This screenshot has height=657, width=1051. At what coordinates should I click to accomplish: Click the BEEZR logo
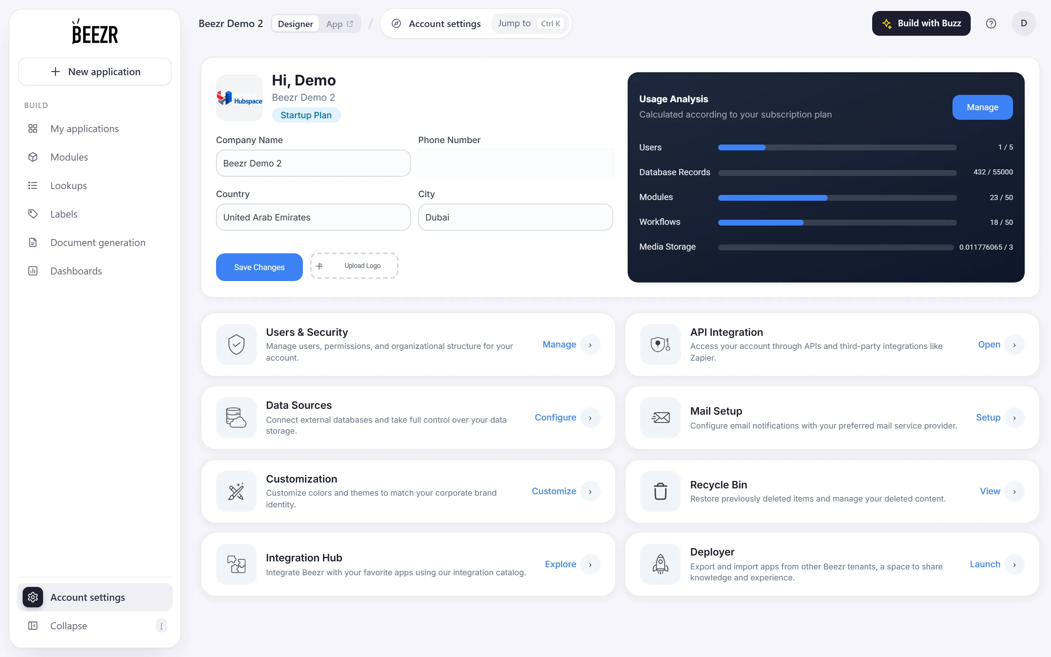[95, 32]
